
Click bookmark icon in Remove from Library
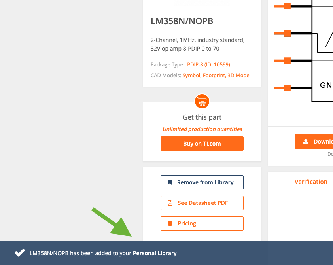[x=170, y=182]
